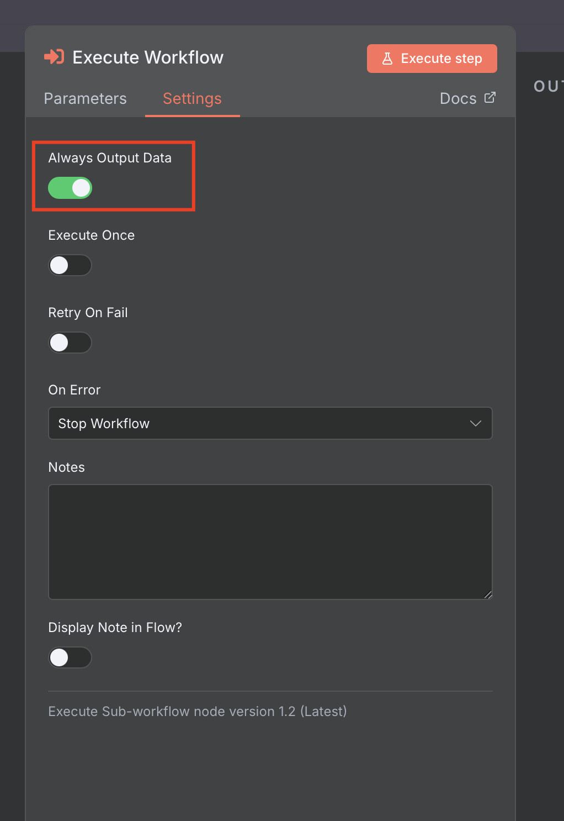
Task: Switch to the Parameters tab
Action: click(x=85, y=98)
